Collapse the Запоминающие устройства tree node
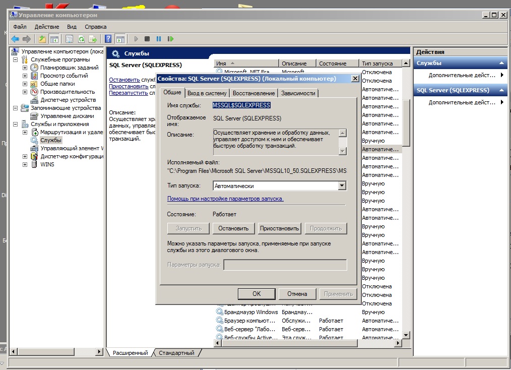 pyautogui.click(x=15, y=108)
